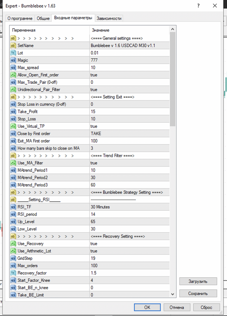Screen dimensions: 227x316
Task: Click the icon beside Stop Loss in currency
Action: (13, 104)
